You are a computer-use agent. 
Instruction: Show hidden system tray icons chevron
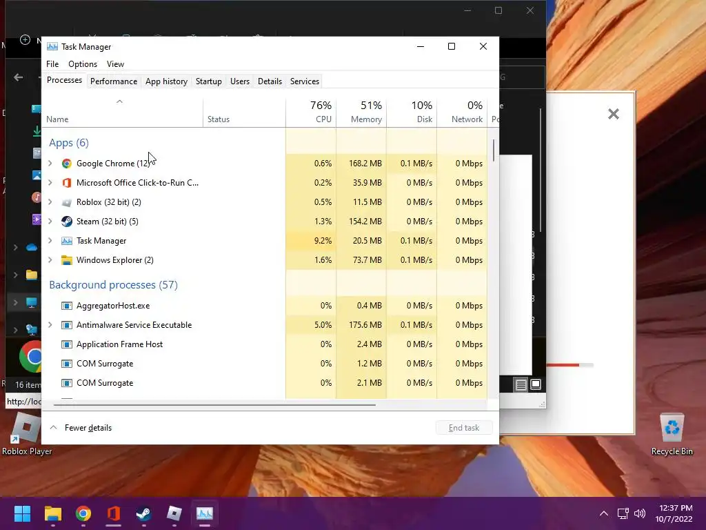pyautogui.click(x=604, y=513)
